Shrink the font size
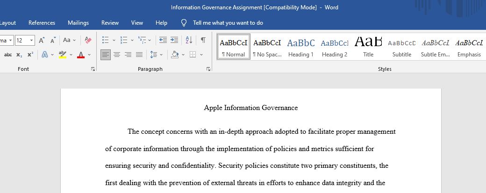The height and width of the screenshot is (193, 486). point(53,40)
